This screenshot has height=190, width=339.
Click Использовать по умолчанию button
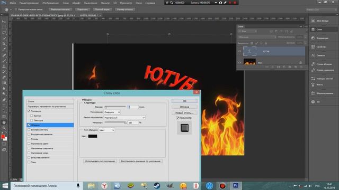coord(100,161)
